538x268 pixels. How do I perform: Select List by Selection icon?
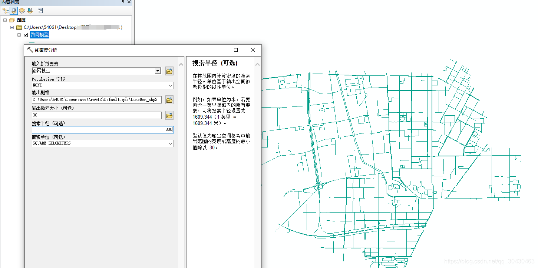tap(30, 10)
